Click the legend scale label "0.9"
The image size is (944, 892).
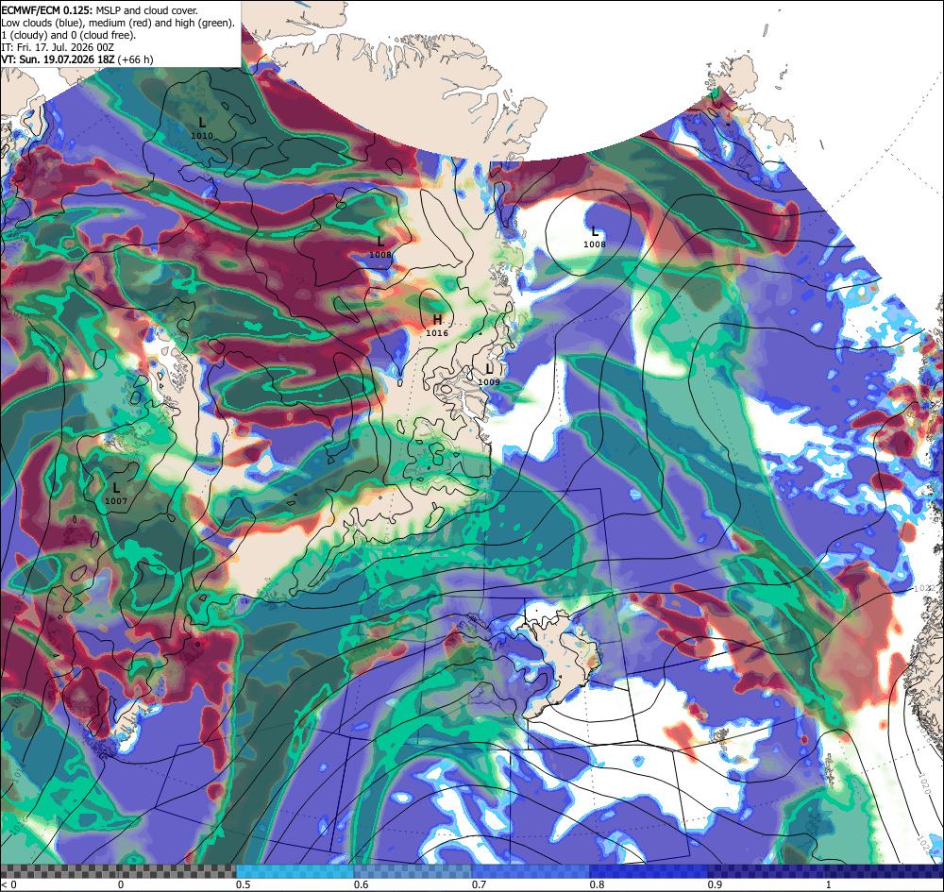click(x=716, y=884)
